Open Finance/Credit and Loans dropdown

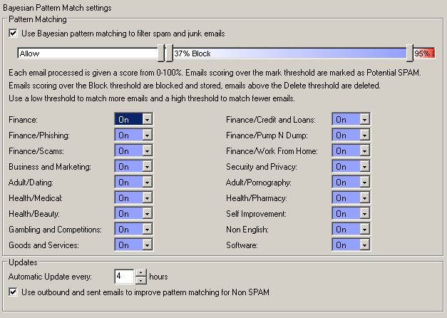point(364,120)
